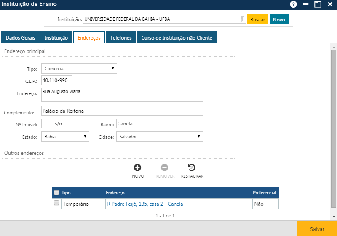Minimize the Instituição de Ensino window
Viewport: 337px width, 236px height.
(x=306, y=4)
